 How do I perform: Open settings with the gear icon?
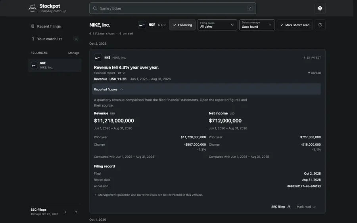coord(320,8)
